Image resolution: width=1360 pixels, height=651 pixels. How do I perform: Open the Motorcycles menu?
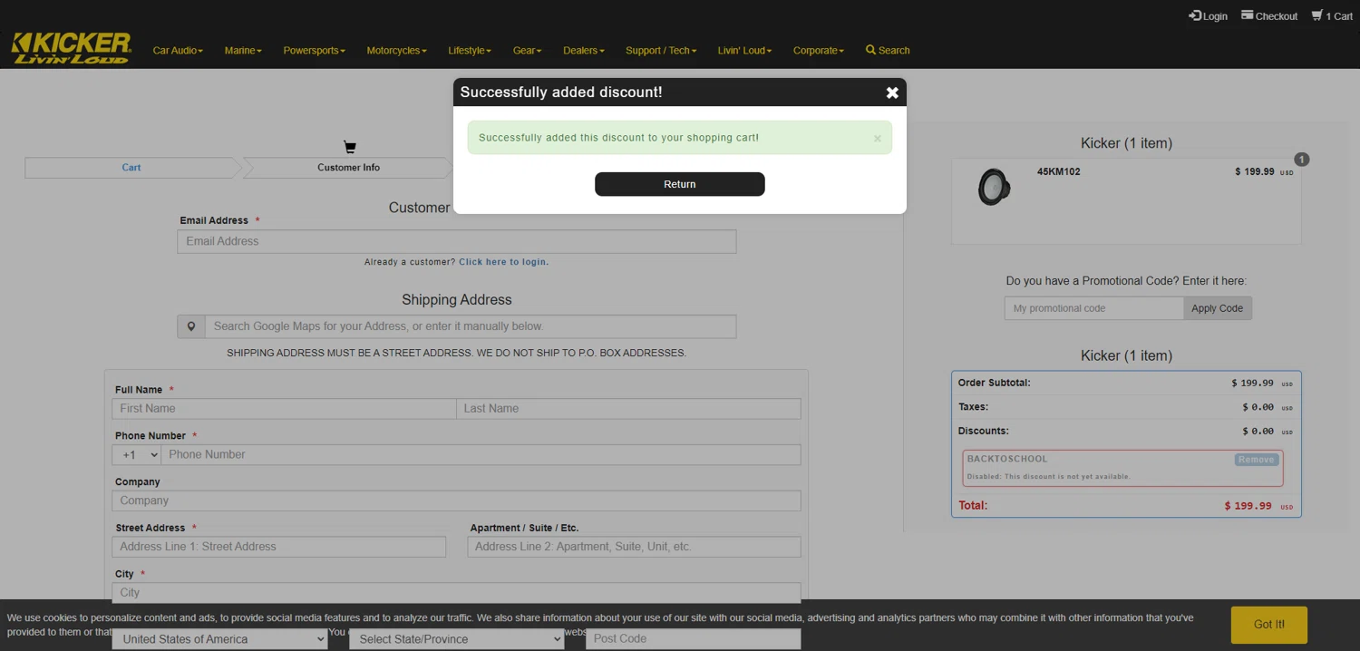tap(396, 51)
